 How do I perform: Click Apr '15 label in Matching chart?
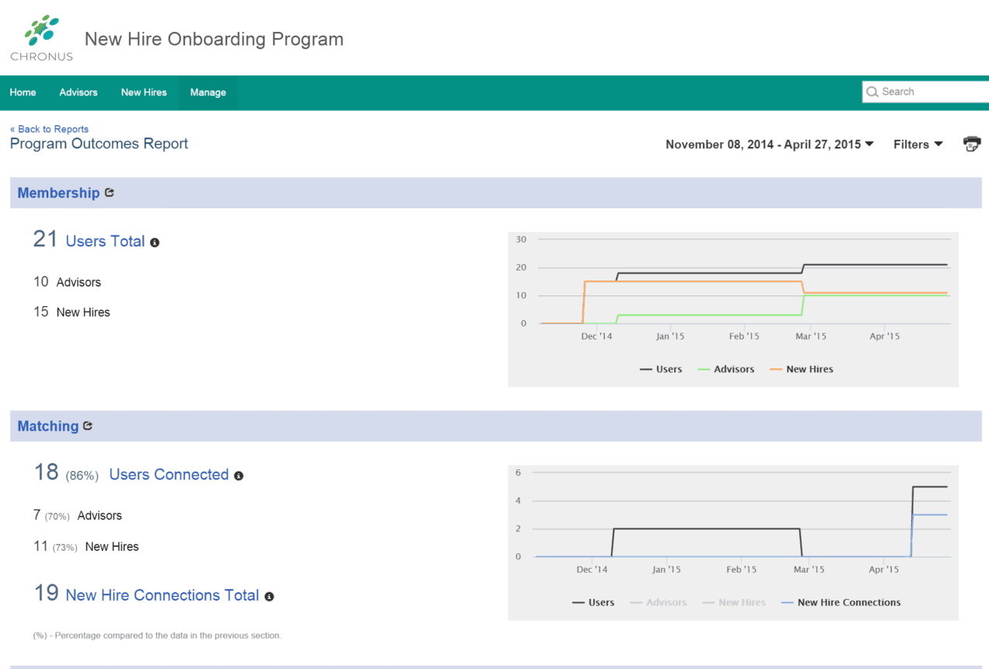click(x=883, y=570)
